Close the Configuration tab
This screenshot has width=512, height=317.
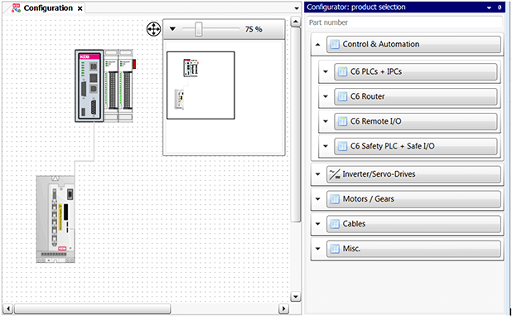80,9
